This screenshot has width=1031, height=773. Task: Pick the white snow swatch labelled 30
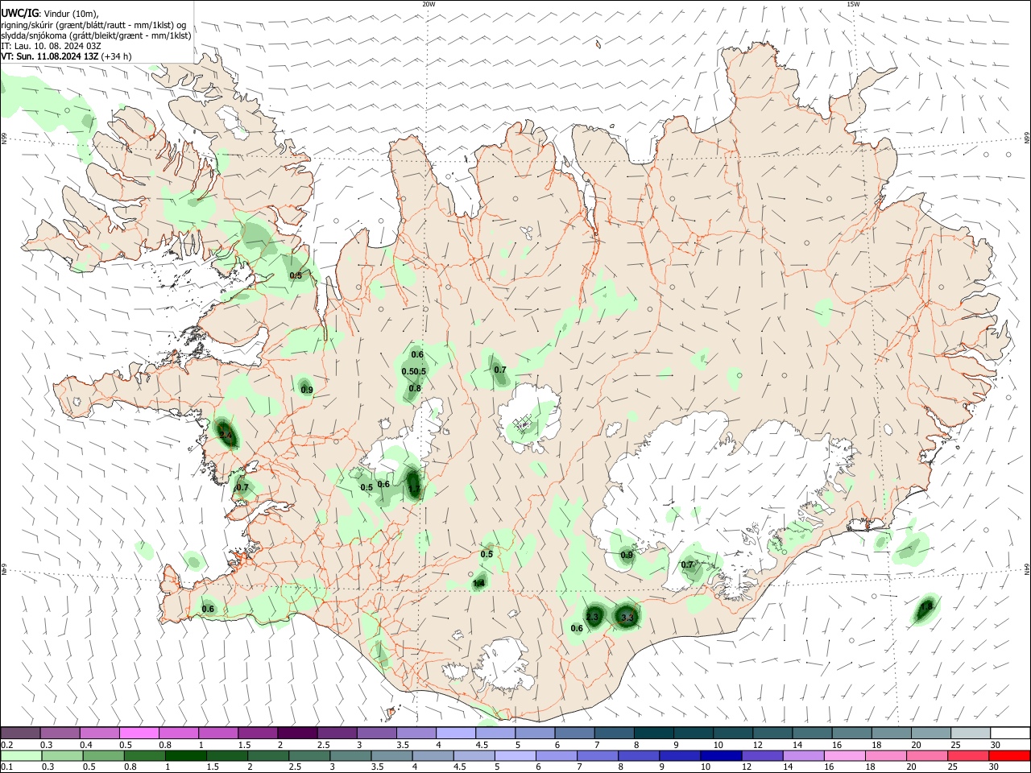point(1010,733)
